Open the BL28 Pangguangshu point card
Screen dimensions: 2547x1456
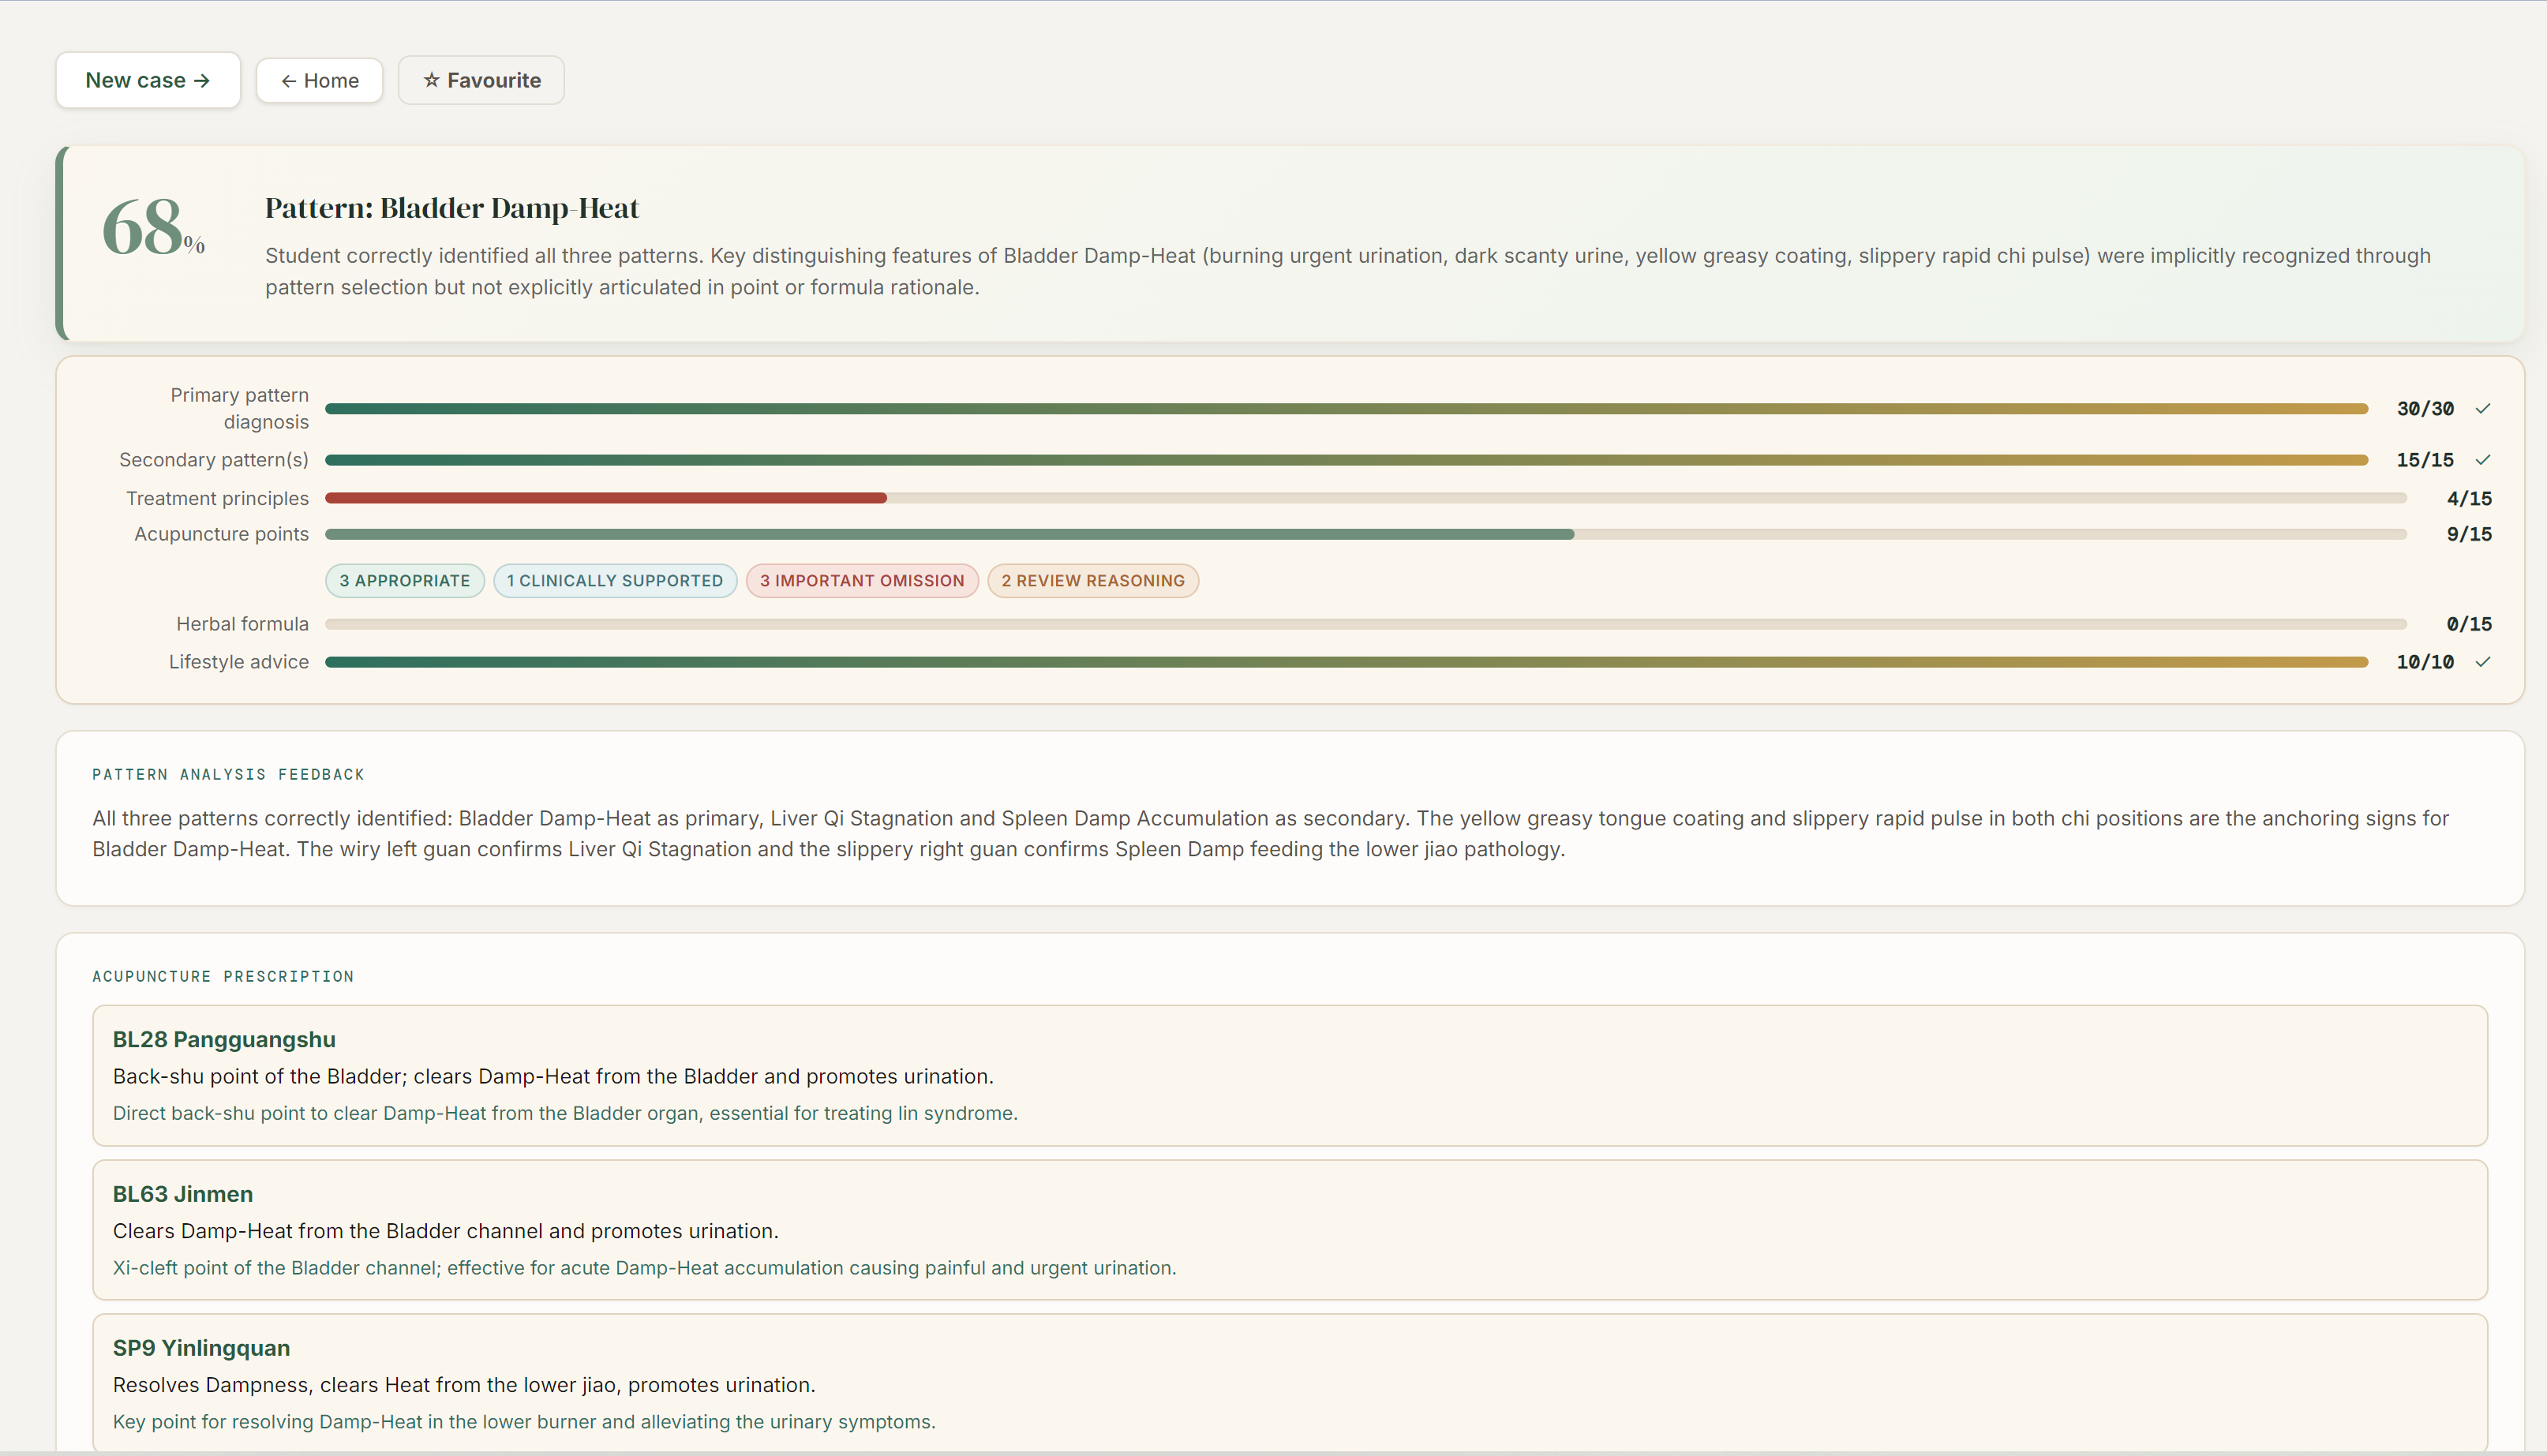(1289, 1075)
